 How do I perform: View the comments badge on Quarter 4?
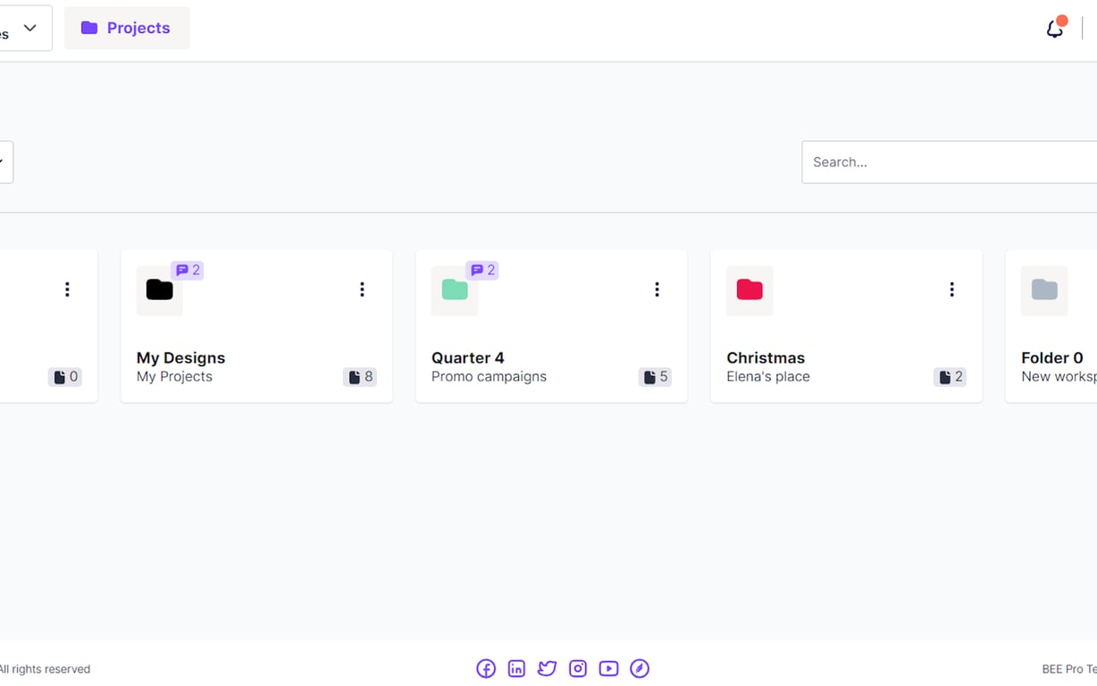[x=482, y=270]
